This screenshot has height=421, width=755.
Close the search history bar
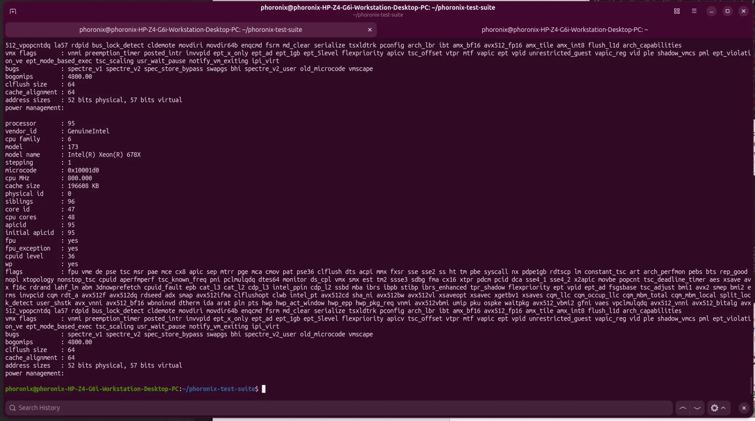pos(744,408)
